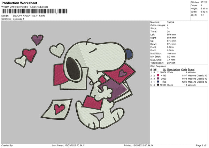Click the barcode under the worksheet title
Viewport: 209px width, 148px height.
click(x=34, y=11)
